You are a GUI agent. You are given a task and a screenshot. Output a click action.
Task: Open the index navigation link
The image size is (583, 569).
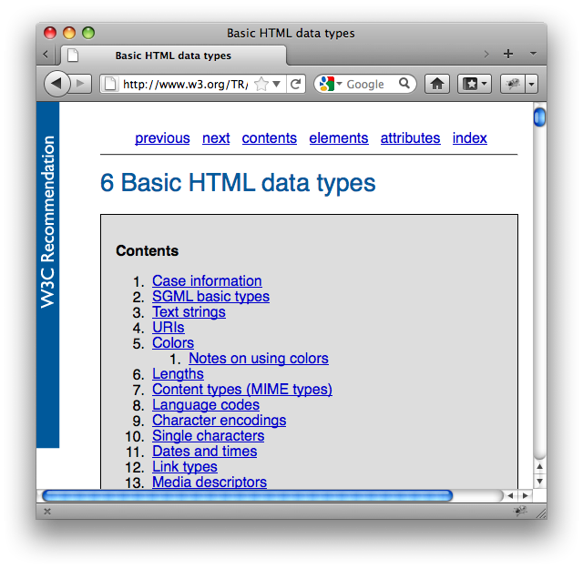click(x=470, y=137)
